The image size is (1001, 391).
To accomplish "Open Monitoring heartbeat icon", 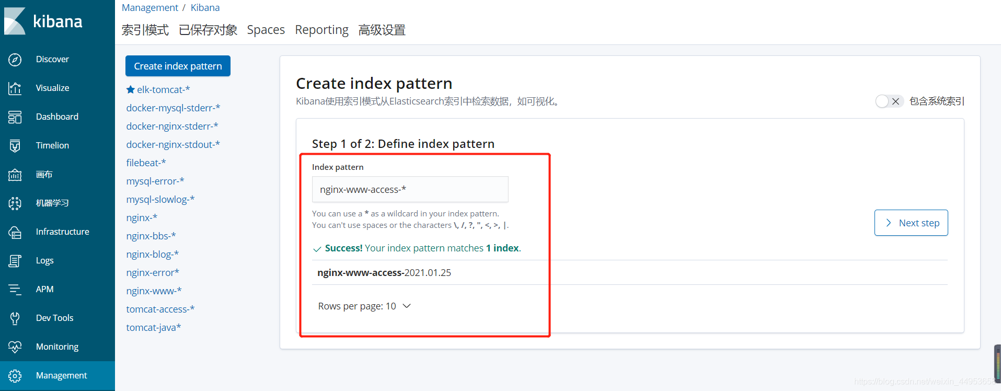I will click(x=15, y=347).
